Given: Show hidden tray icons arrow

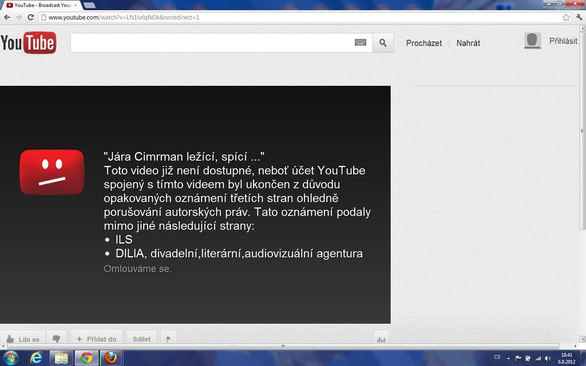Looking at the screenshot, I should click(508, 358).
